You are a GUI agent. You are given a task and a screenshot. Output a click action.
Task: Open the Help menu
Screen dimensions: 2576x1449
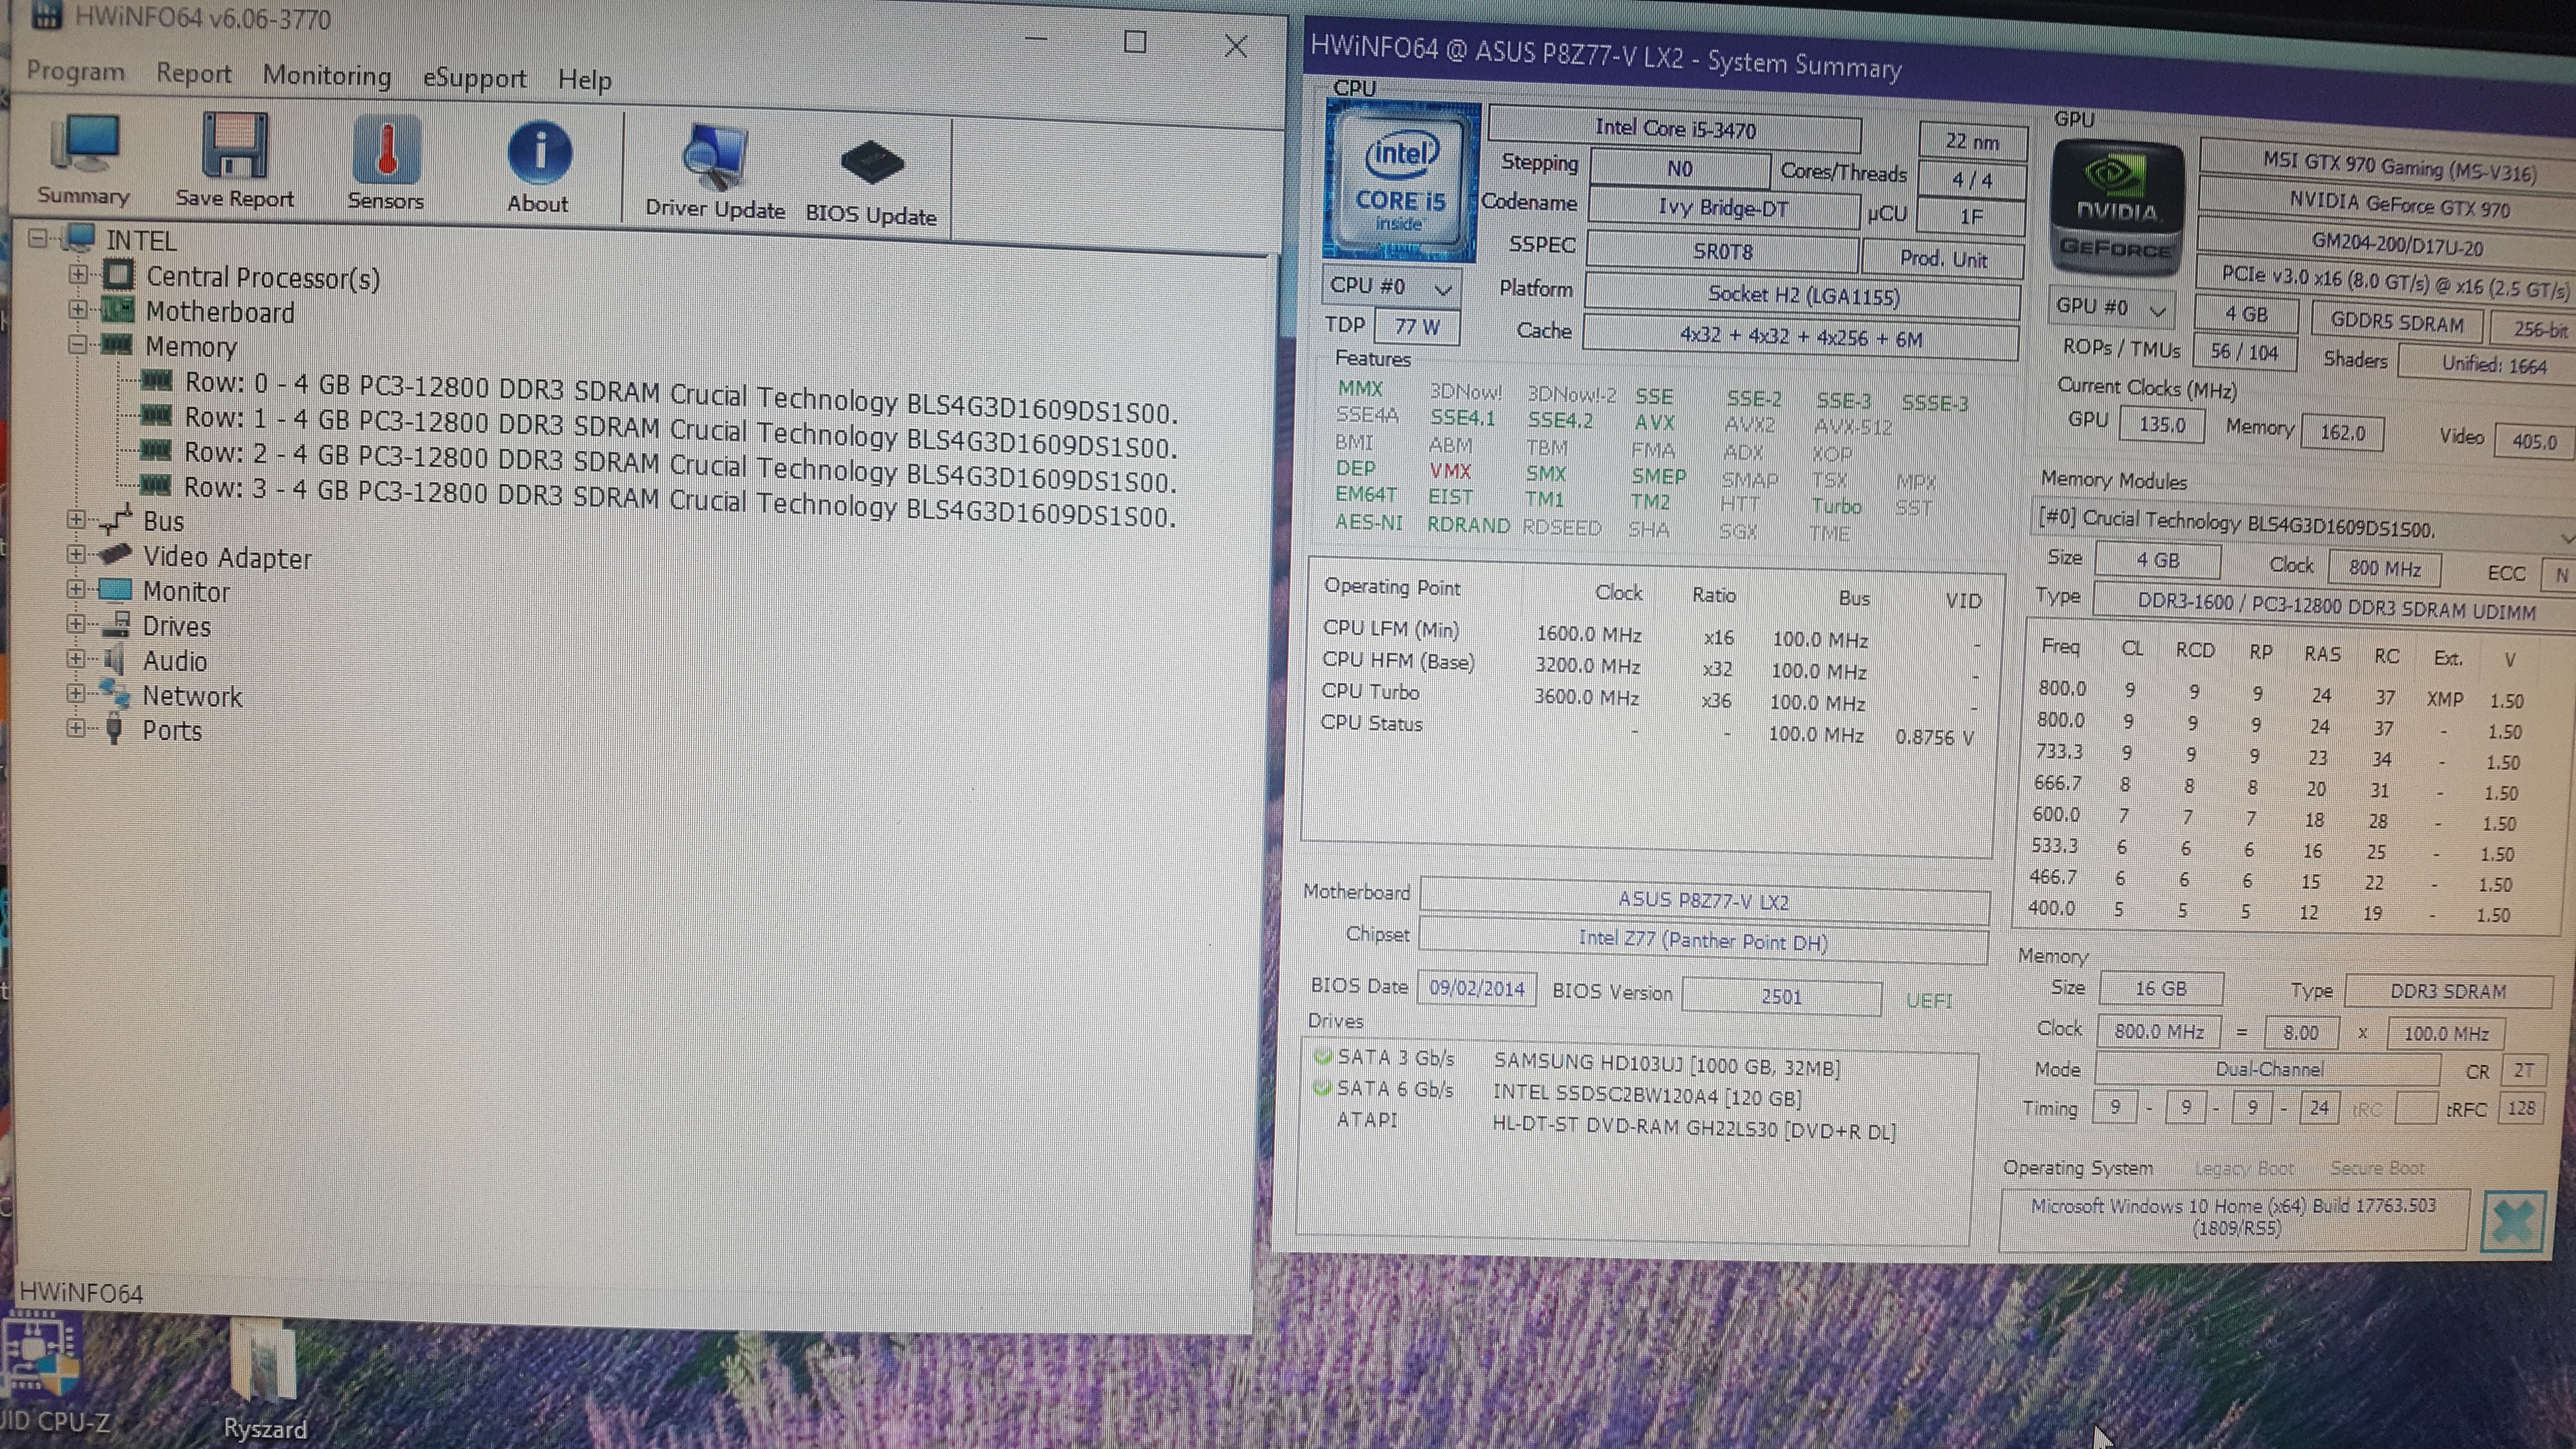point(585,80)
